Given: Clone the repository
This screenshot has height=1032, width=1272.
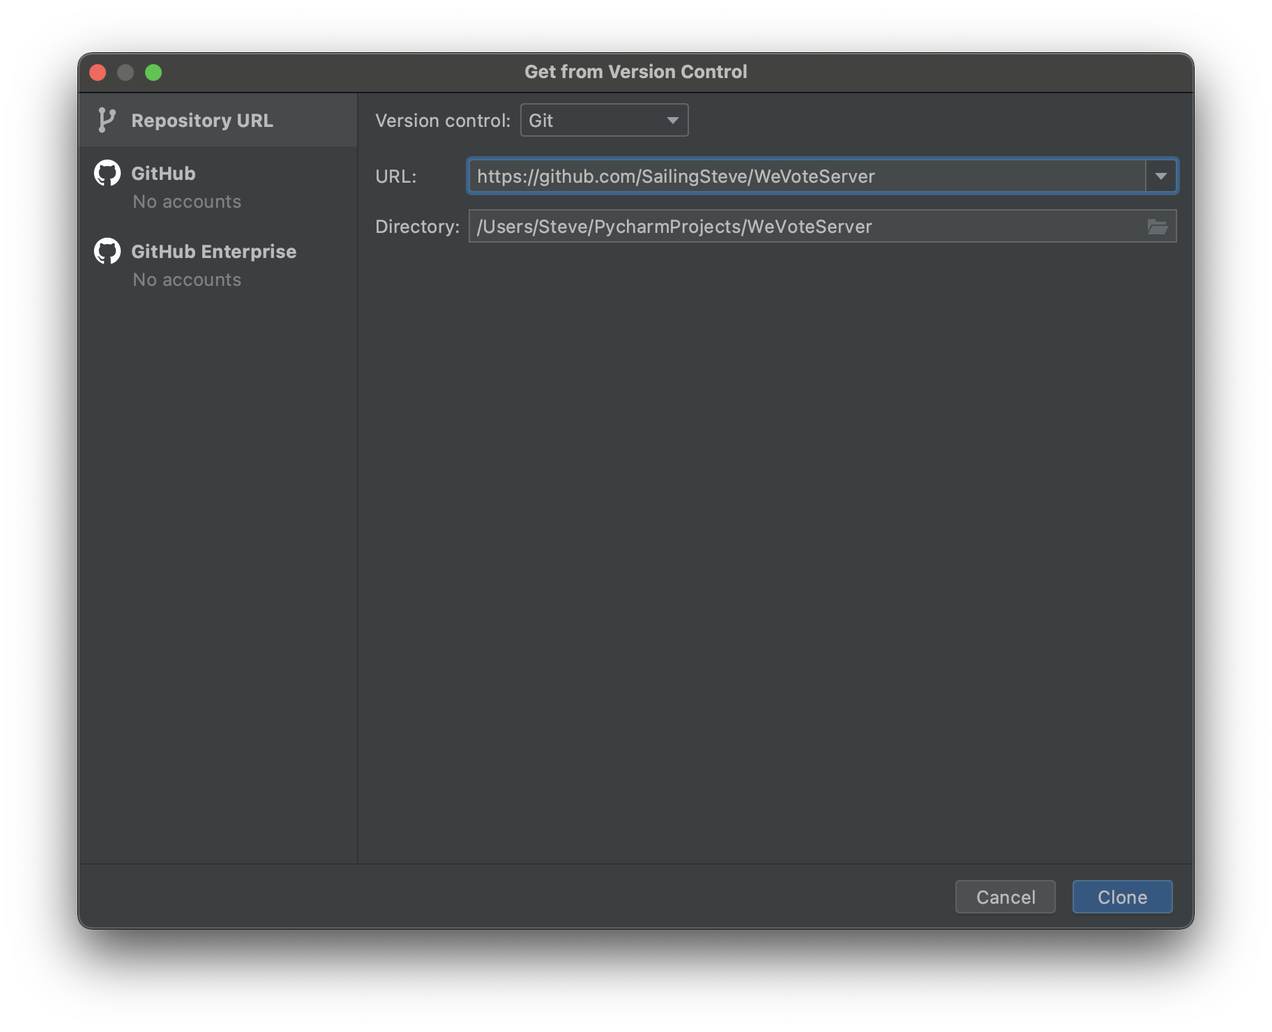Looking at the screenshot, I should click(x=1122, y=897).
